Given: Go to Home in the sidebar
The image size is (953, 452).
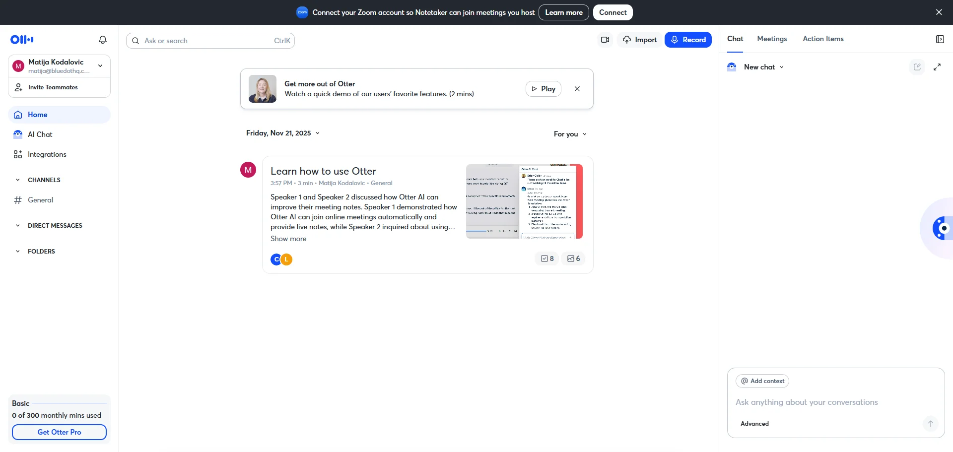Looking at the screenshot, I should [x=60, y=115].
